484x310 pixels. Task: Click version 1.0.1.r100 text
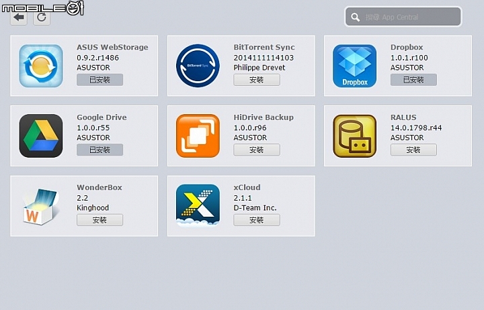(x=409, y=58)
